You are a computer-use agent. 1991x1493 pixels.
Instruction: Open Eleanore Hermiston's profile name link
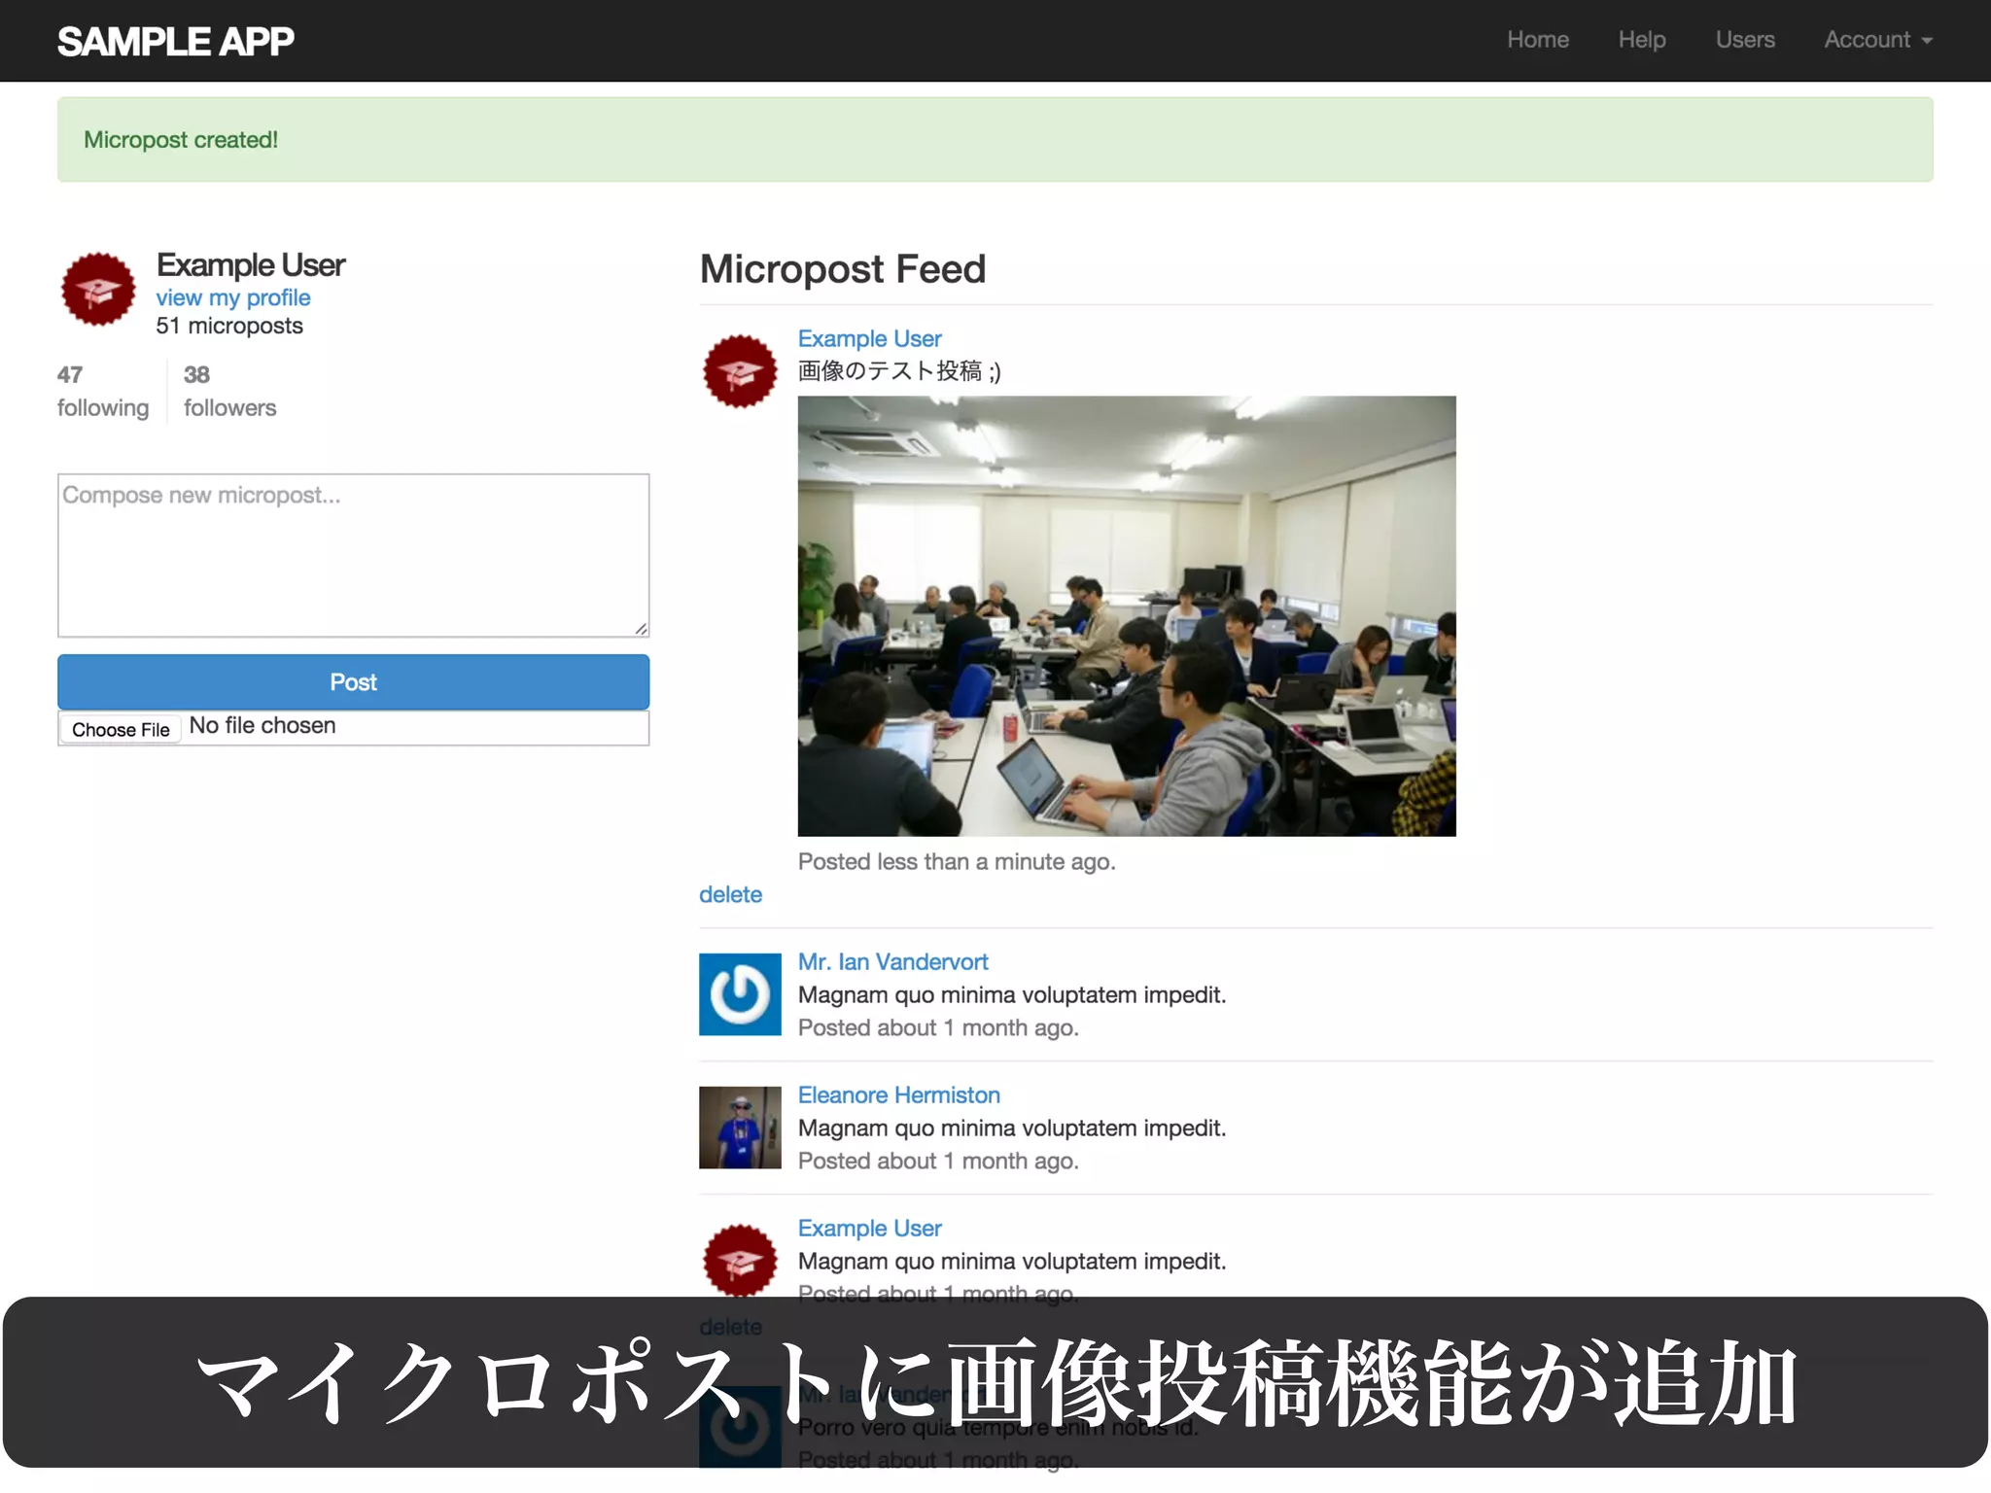point(898,1094)
